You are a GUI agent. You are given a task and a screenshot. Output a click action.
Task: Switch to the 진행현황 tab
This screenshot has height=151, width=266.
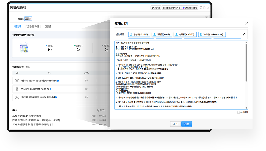(48, 26)
